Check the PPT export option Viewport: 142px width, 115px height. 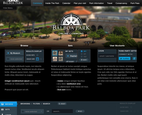[x=82, y=51]
